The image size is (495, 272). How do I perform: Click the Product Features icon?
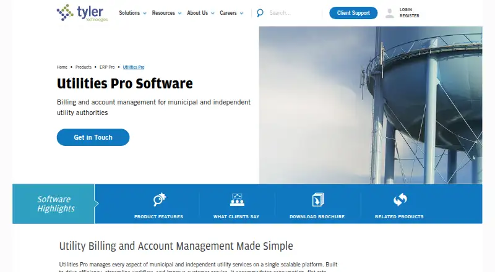pyautogui.click(x=160, y=200)
